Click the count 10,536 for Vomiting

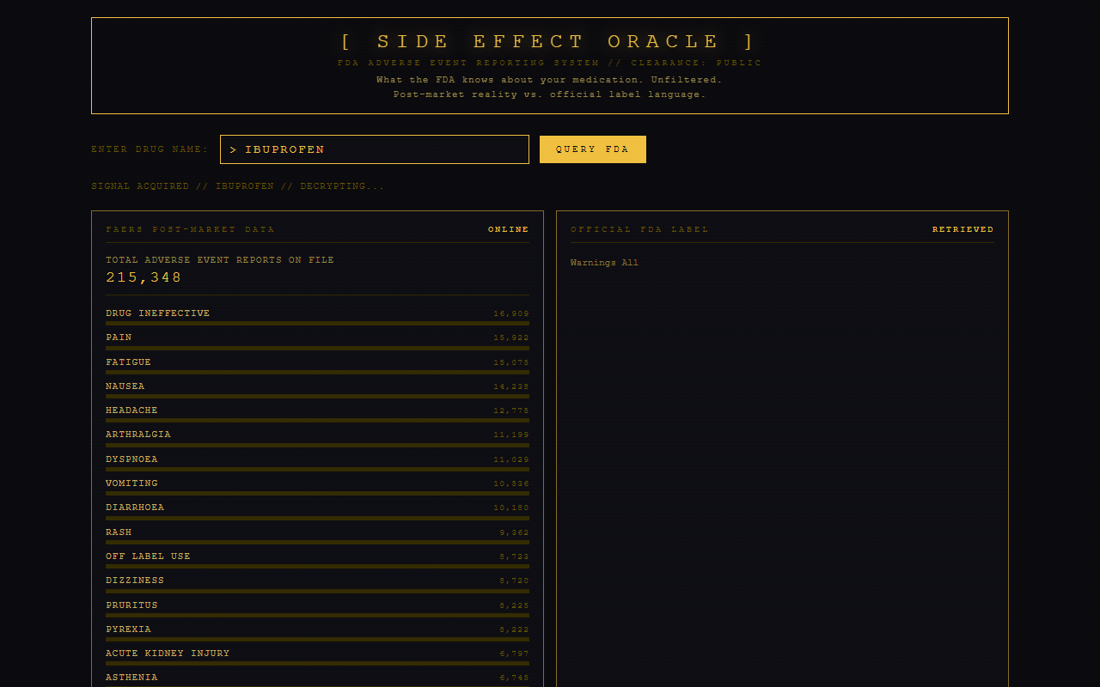pos(511,483)
